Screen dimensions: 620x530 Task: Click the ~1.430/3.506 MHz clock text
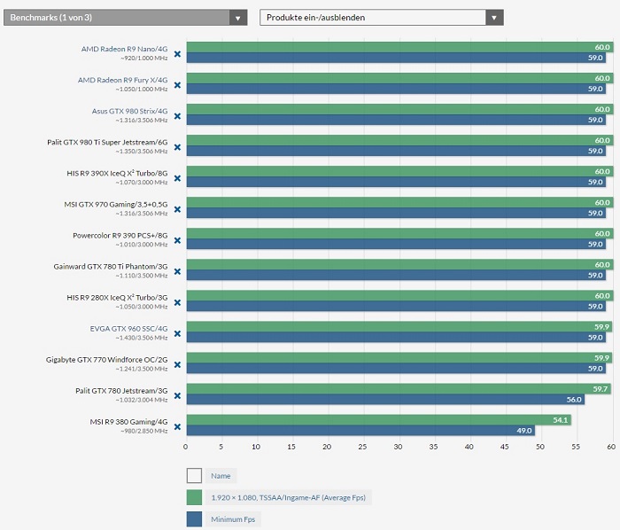click(x=142, y=338)
